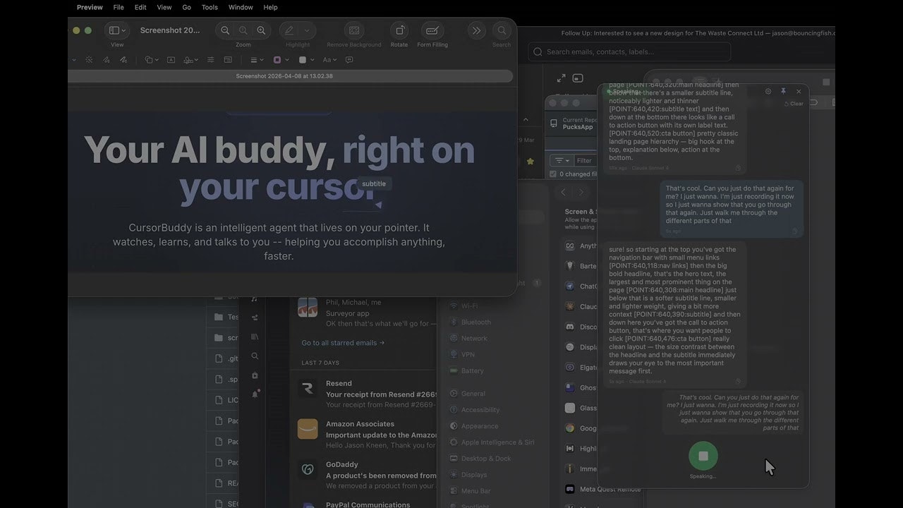
Task: Clear the CursorBuddy conversation
Action: pos(794,103)
